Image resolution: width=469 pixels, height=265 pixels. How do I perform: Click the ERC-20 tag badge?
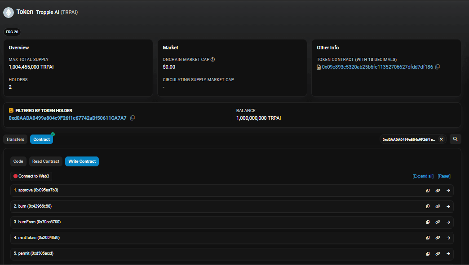12,32
